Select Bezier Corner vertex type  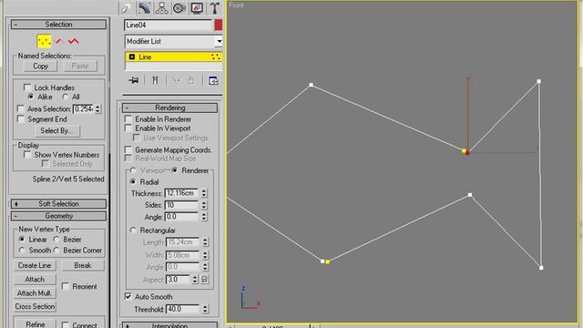click(x=56, y=250)
